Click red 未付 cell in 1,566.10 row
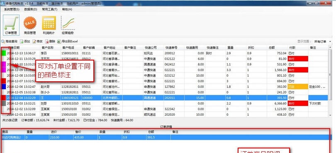 tap(298, 70)
